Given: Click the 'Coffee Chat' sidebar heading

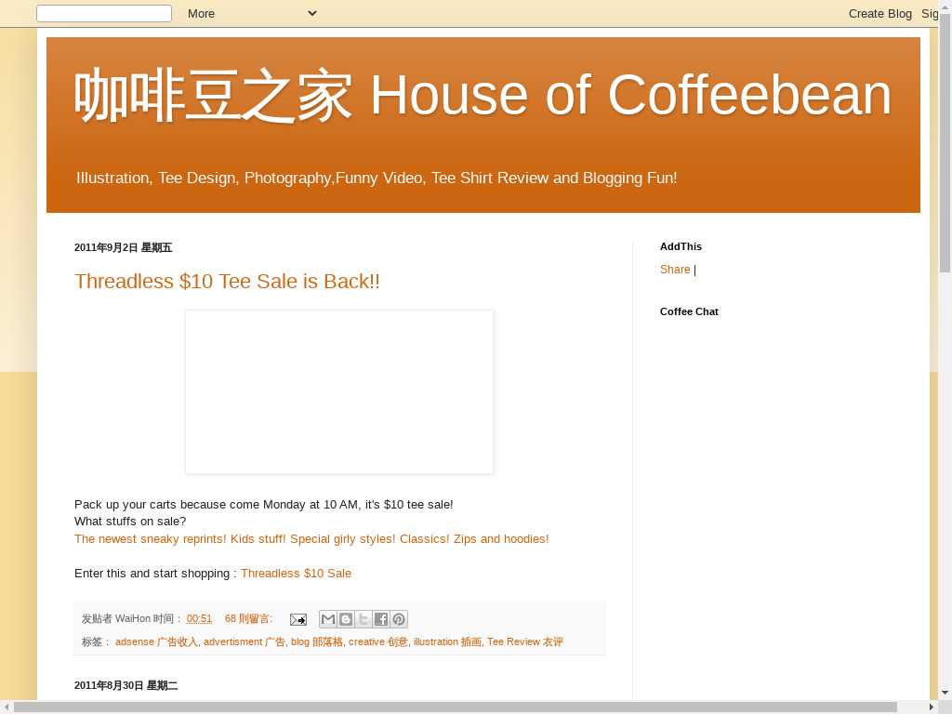Looking at the screenshot, I should pyautogui.click(x=689, y=311).
